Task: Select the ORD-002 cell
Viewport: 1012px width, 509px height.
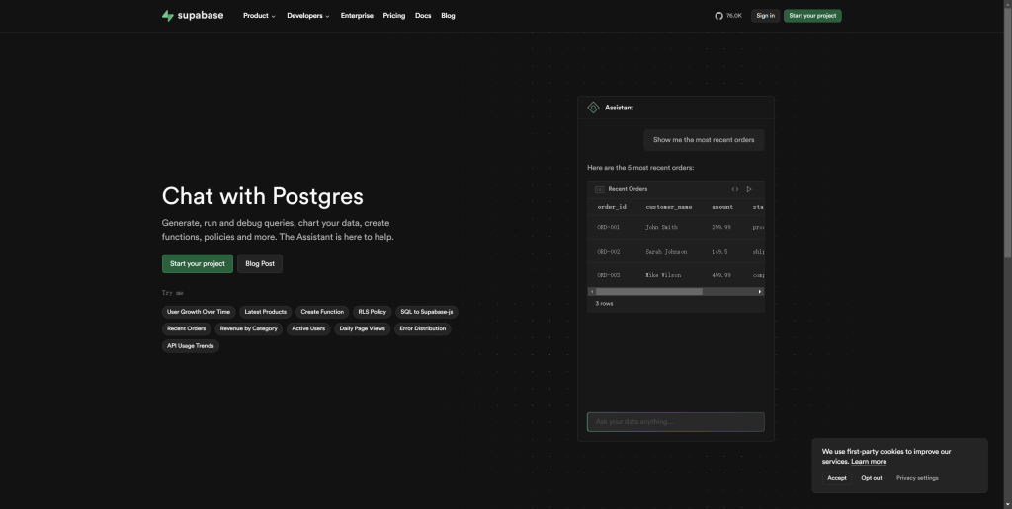Action: pos(608,252)
